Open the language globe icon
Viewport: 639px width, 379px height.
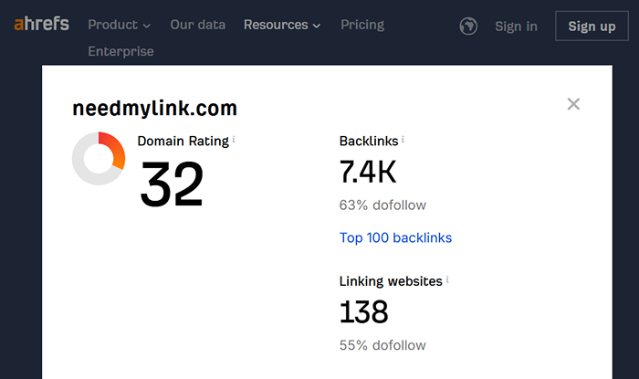pyautogui.click(x=468, y=26)
